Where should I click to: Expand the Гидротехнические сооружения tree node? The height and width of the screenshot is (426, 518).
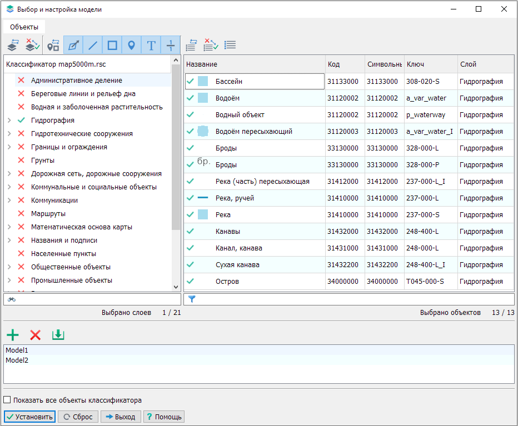(9, 134)
